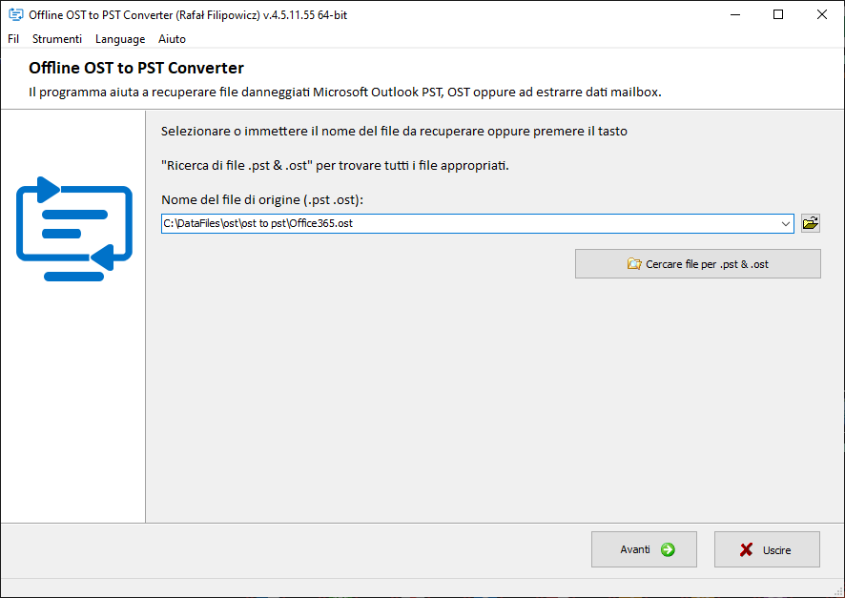Viewport: 845px width, 598px height.
Task: Click the app icon in title bar
Action: click(x=16, y=15)
